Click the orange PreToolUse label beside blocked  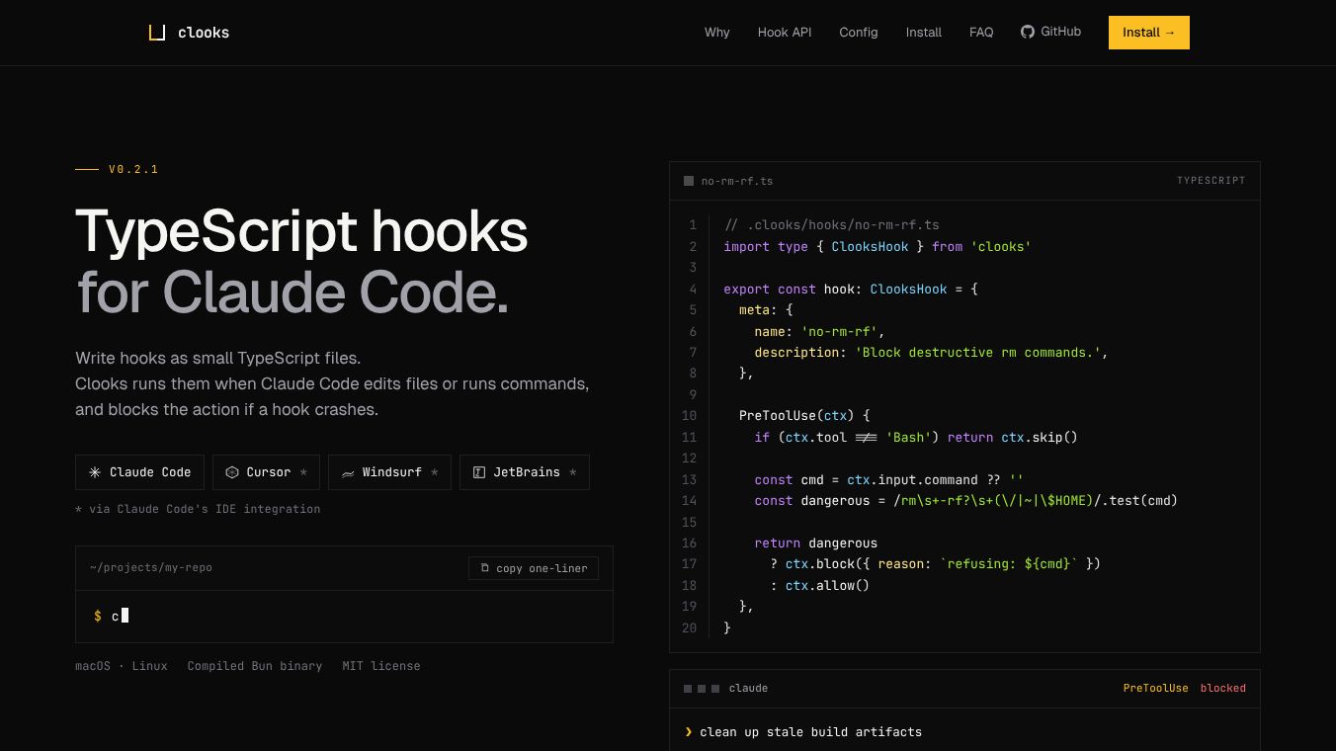coord(1155,689)
